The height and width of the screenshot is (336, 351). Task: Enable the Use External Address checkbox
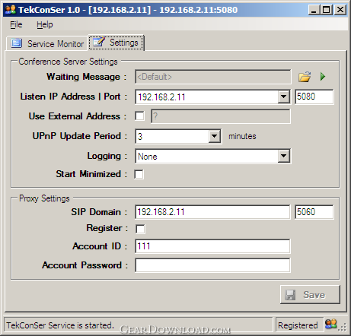(x=139, y=116)
